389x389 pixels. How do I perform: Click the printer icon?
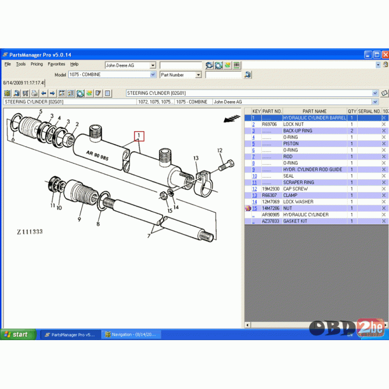click(x=34, y=93)
